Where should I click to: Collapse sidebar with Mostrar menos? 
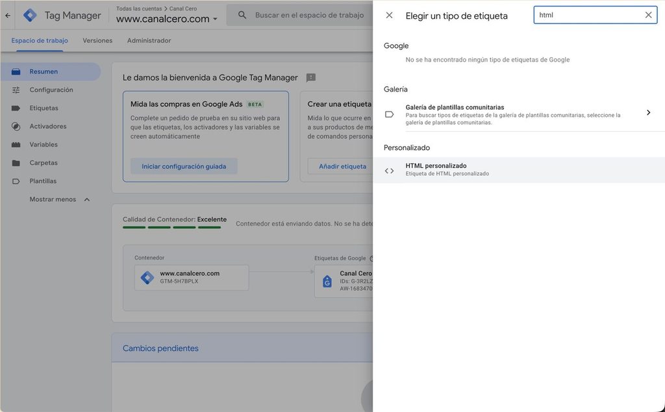59,199
